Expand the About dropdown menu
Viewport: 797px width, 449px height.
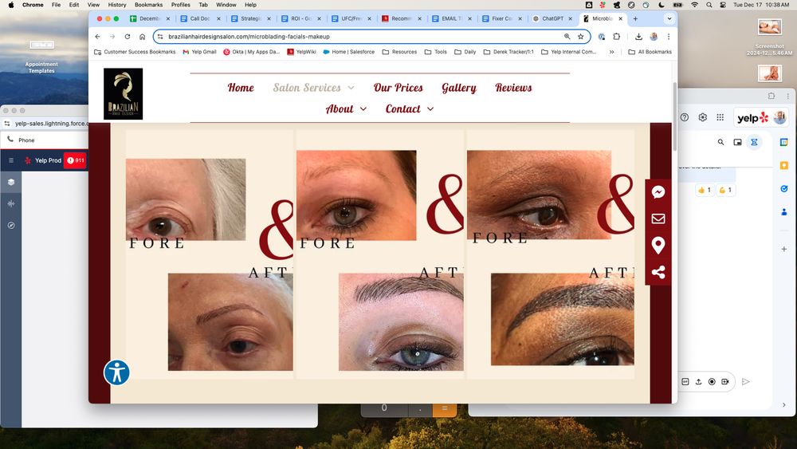click(x=346, y=108)
